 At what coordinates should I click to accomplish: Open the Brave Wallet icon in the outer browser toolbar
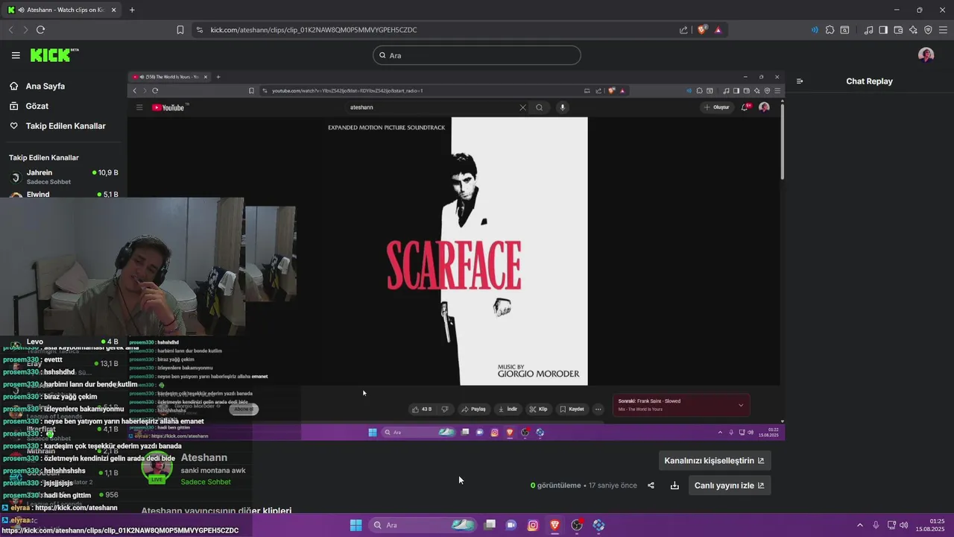(898, 30)
